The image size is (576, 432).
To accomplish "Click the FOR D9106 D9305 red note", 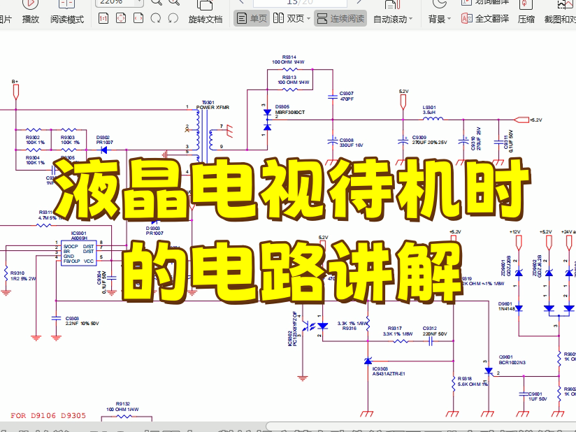I will (x=48, y=415).
